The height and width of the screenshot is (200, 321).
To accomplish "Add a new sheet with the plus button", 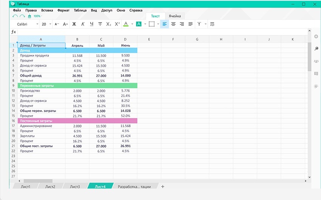I will [163, 186].
